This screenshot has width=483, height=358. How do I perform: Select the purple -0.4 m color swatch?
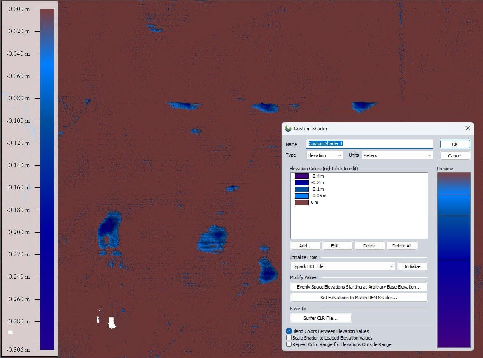(301, 176)
